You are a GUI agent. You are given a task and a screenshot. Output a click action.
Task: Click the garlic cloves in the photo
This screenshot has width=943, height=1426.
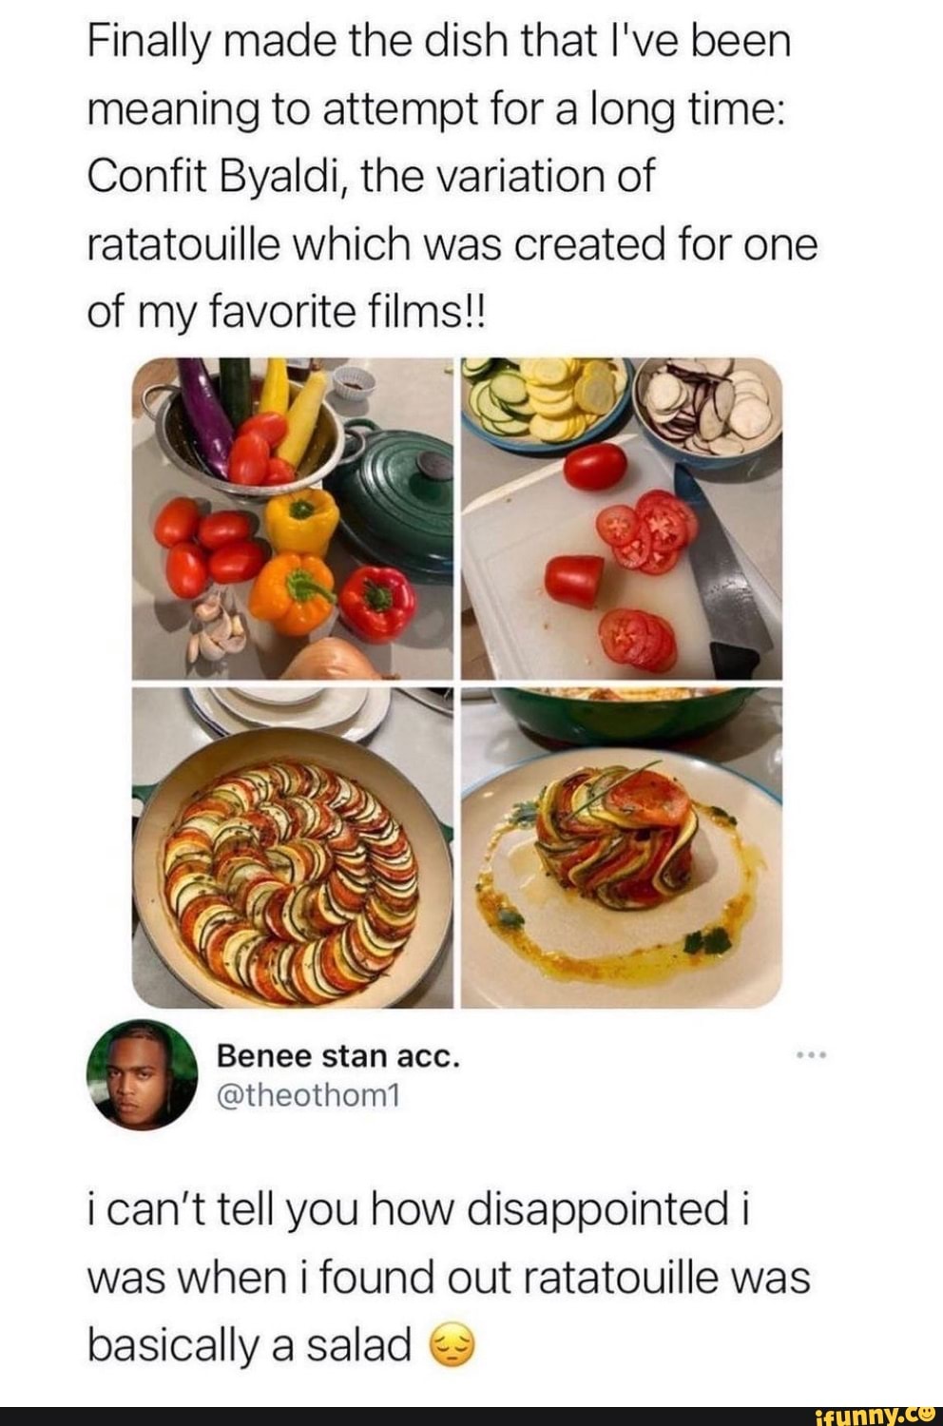[x=217, y=627]
